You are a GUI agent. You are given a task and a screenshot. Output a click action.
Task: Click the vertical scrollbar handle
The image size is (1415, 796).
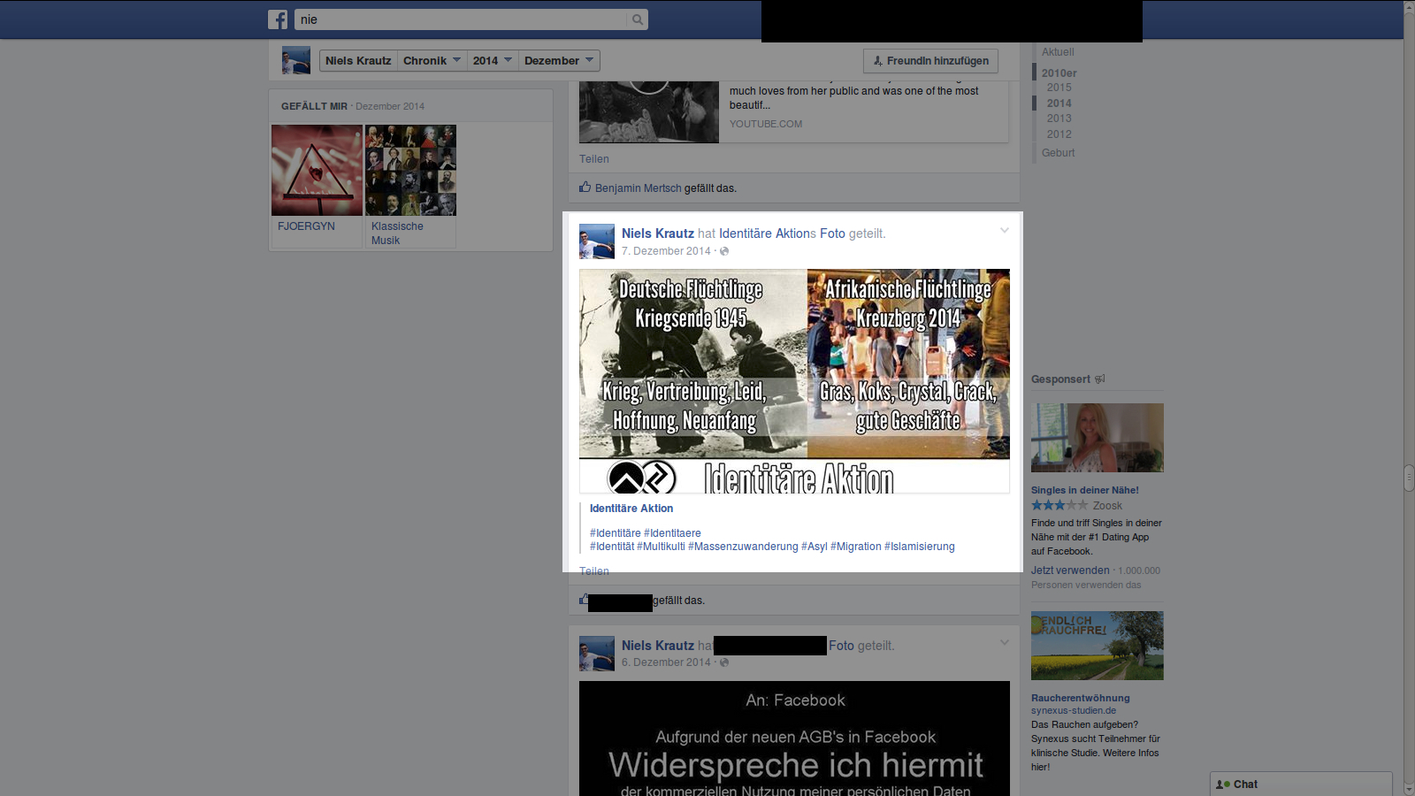(1409, 478)
